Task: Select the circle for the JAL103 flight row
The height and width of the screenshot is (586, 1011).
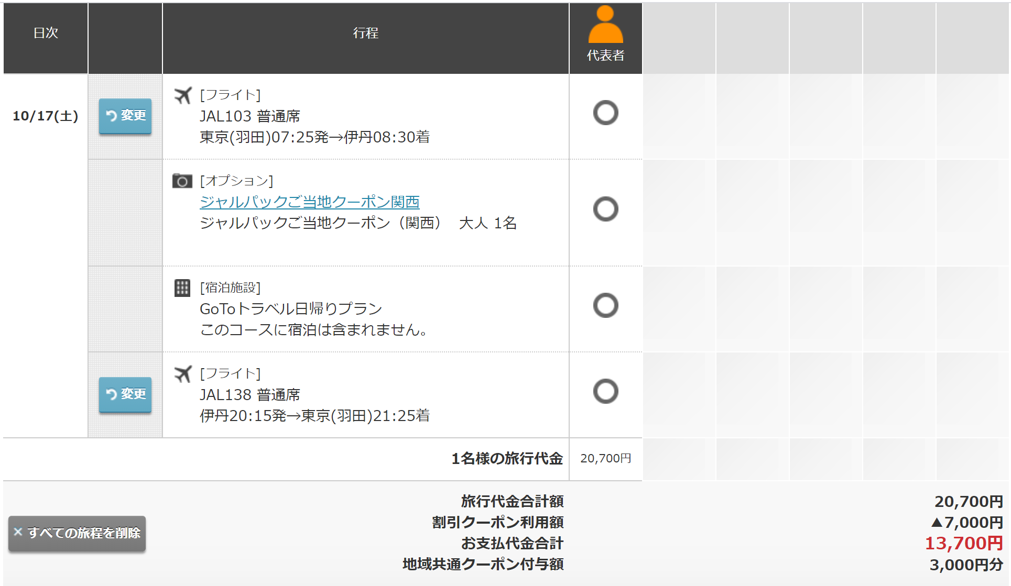Action: click(605, 113)
